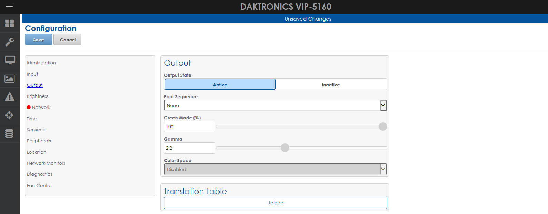Image resolution: width=548 pixels, height=214 pixels.
Task: Select Brightness in the configuration list
Action: pos(38,96)
